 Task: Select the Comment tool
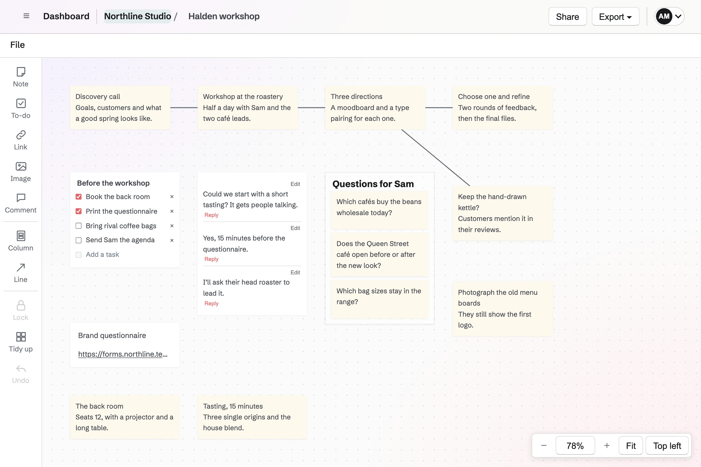click(x=20, y=203)
